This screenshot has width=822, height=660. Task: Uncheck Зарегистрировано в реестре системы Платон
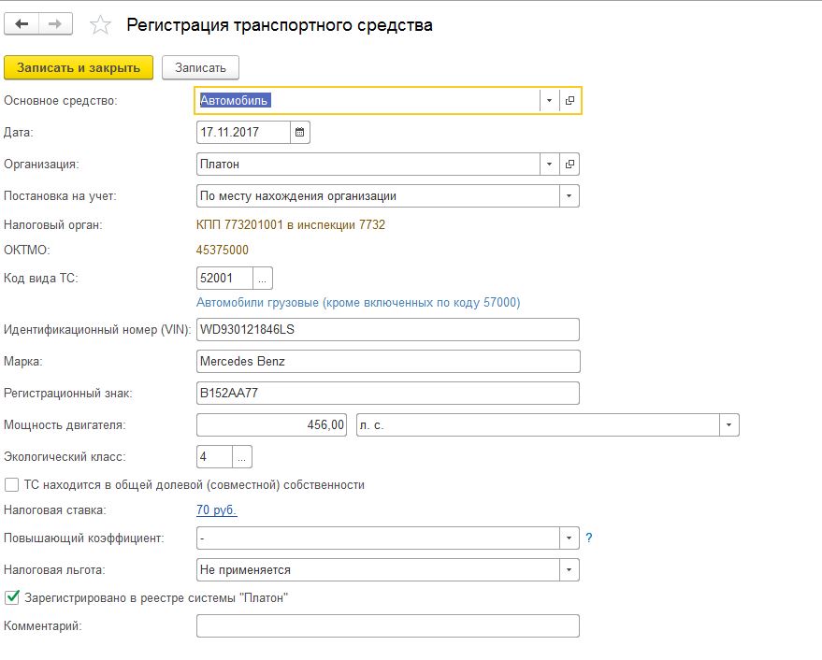[11, 597]
